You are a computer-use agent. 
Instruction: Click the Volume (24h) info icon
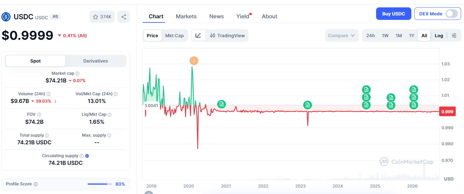pos(48,94)
